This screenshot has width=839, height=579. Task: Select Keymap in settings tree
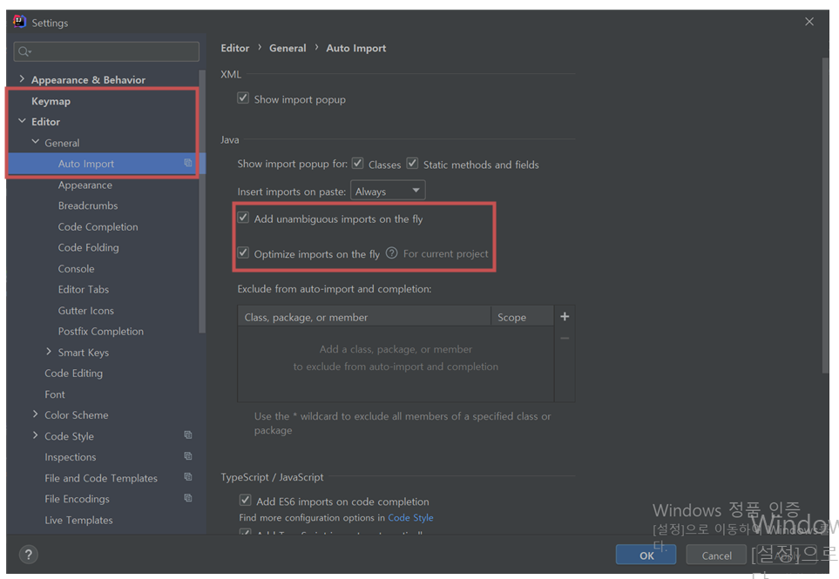click(51, 101)
